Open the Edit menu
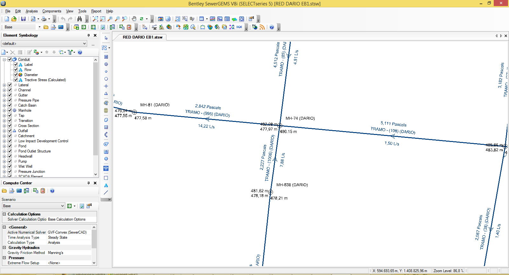 [18, 11]
